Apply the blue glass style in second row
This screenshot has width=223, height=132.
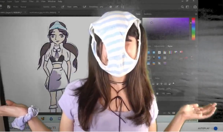click(x=159, y=58)
